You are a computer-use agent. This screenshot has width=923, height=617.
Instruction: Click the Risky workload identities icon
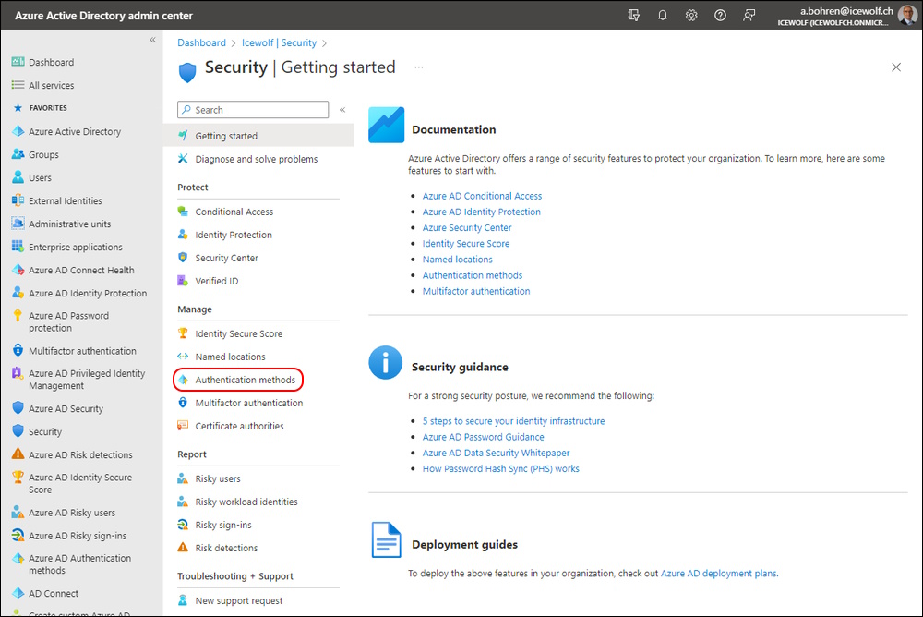pyautogui.click(x=183, y=502)
